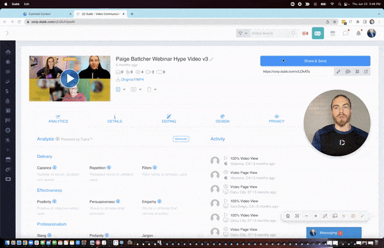Click the camera icon next to video URL
Screen dimensions: 384x248
(348, 72)
